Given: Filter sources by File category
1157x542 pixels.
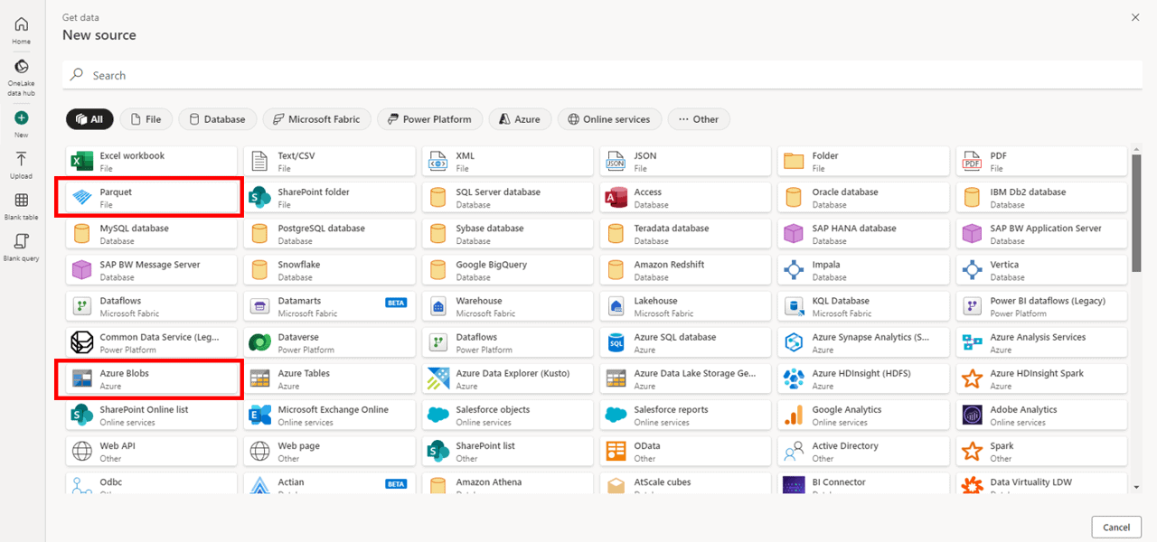Looking at the screenshot, I should click(146, 119).
